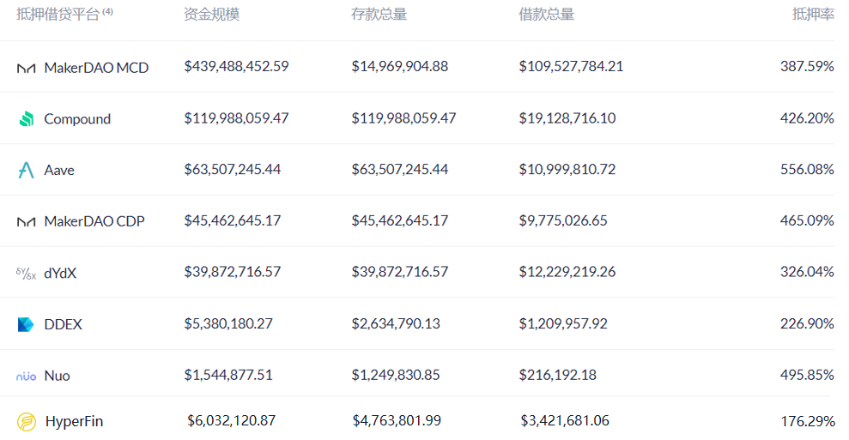Open the Aave platform name
This screenshot has height=440, width=849.
point(59,170)
